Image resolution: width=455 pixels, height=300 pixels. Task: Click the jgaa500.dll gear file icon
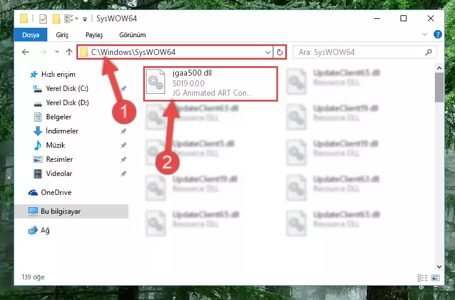(156, 81)
